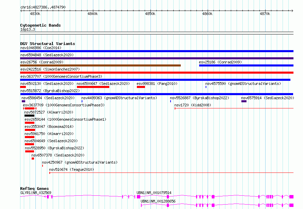Open nsv6502130 (Sedlazeck2020) label
This screenshot has height=209, width=303.
(47, 84)
